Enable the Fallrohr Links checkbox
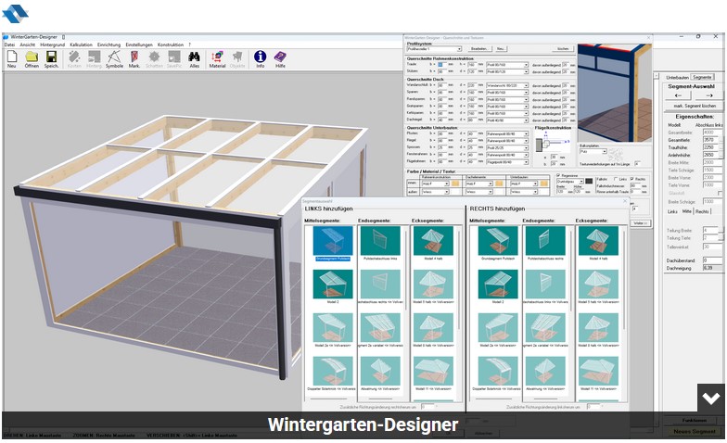This screenshot has width=727, height=443. (616, 179)
